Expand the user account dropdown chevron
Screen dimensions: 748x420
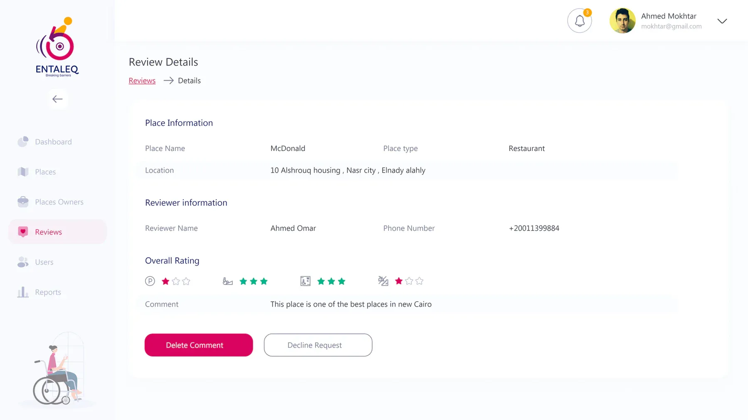pyautogui.click(x=722, y=21)
